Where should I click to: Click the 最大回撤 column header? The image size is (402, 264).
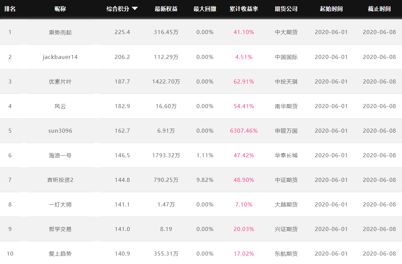[205, 9]
